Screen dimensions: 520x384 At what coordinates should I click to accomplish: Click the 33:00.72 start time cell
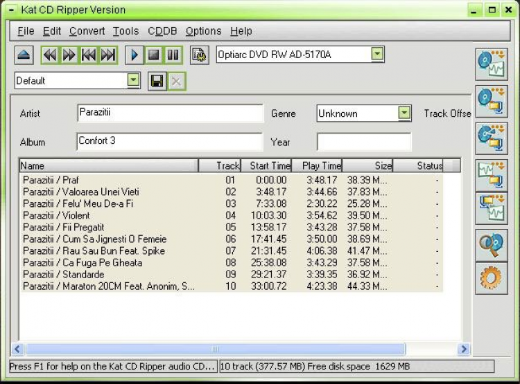tap(268, 286)
